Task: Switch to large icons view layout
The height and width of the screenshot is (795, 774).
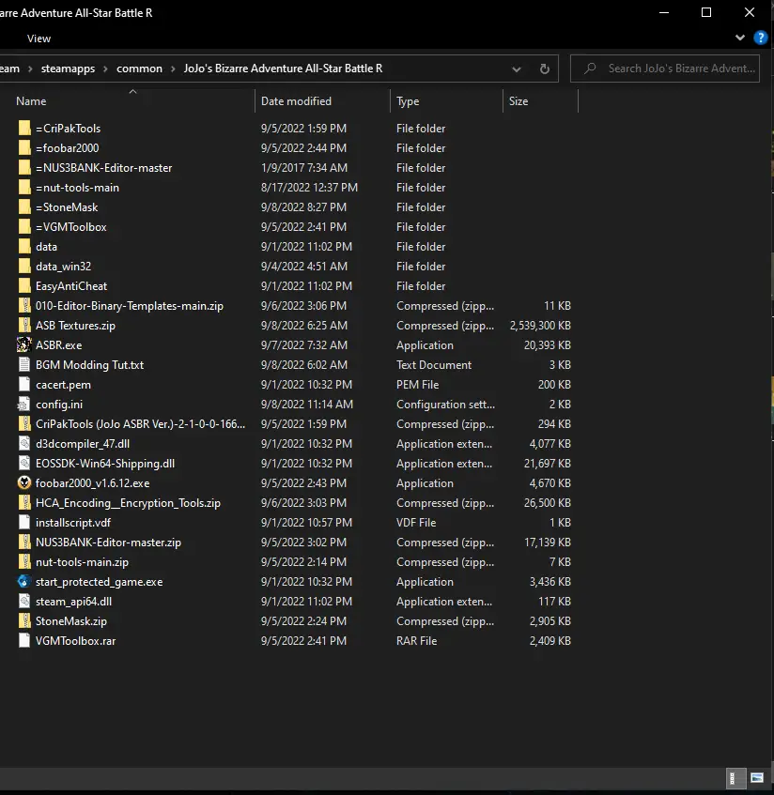Action: click(757, 778)
